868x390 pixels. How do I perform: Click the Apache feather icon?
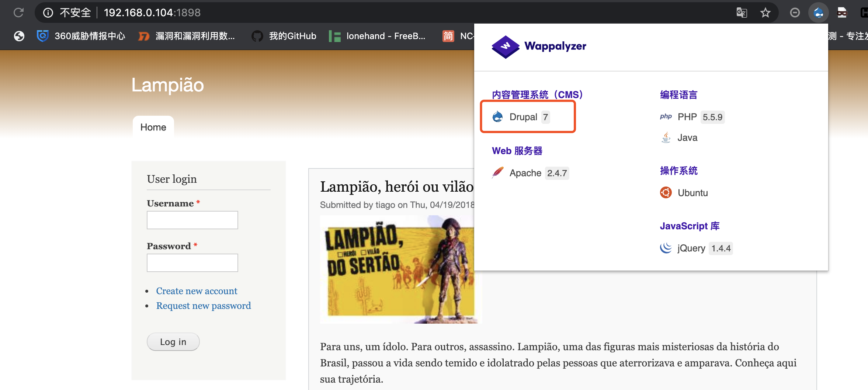point(498,173)
